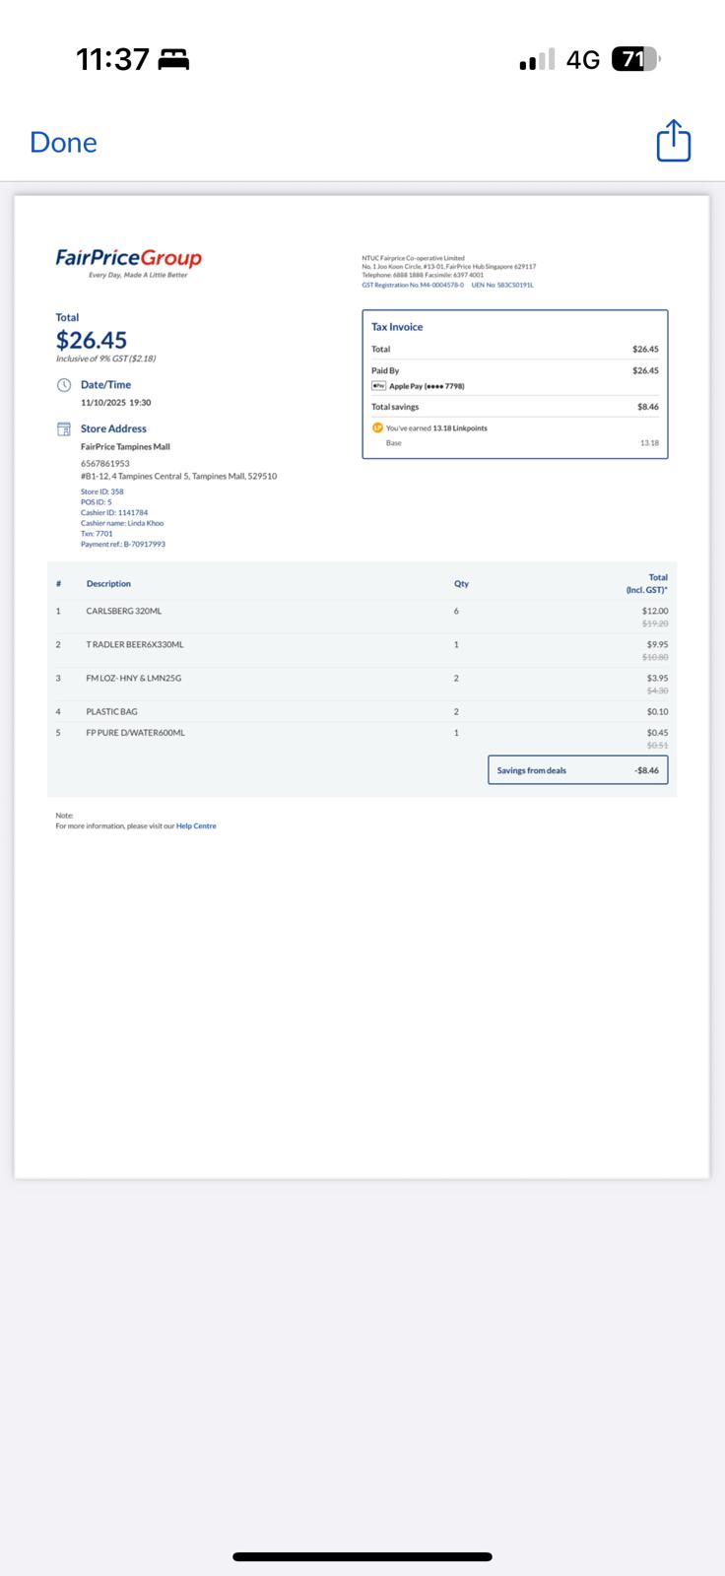The height and width of the screenshot is (1576, 725).
Task: Select the 'Base' Linkpoints row label
Action: [393, 443]
